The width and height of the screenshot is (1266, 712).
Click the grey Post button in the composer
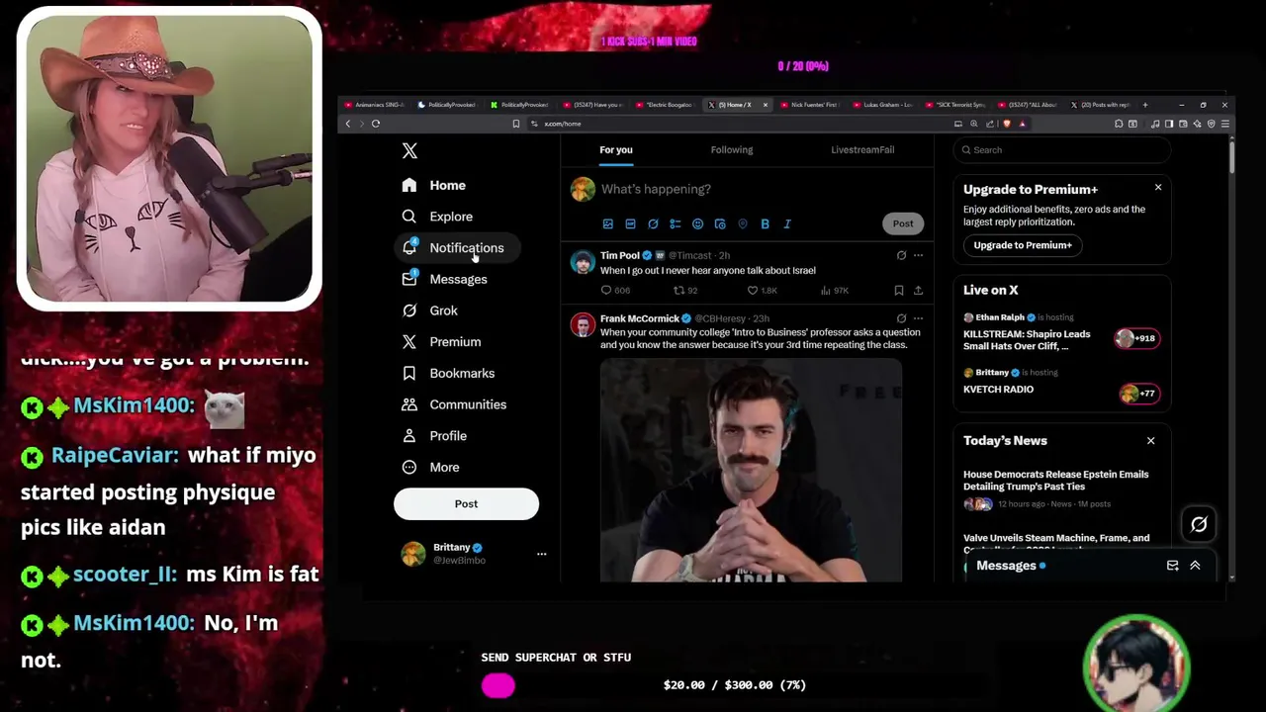(x=903, y=223)
